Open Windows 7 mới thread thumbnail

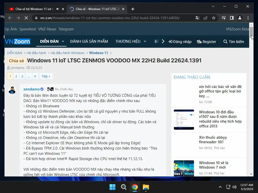pyautogui.click(x=184, y=168)
